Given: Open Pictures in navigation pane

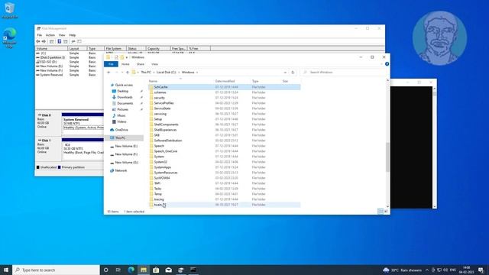Looking at the screenshot, I should (122, 109).
